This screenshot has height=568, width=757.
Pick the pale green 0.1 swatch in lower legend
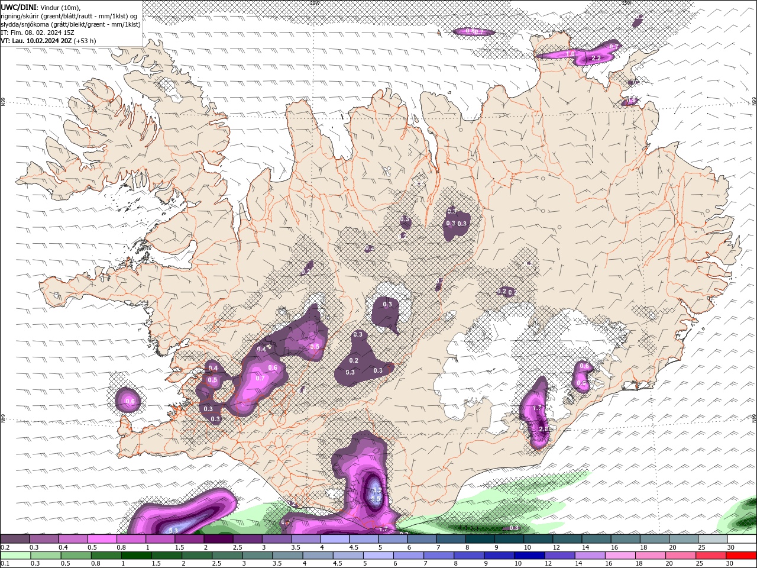click(15, 556)
